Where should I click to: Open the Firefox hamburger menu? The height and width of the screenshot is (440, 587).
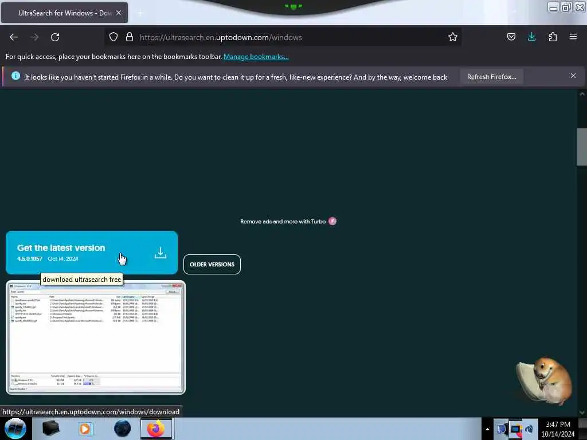pos(573,37)
